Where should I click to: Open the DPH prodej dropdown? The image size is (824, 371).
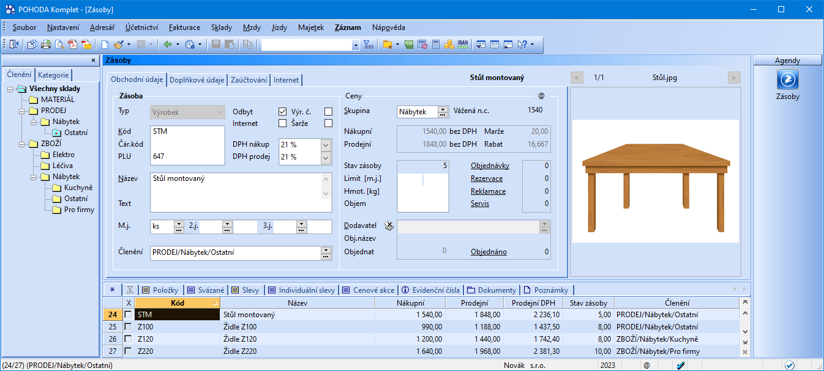[326, 157]
